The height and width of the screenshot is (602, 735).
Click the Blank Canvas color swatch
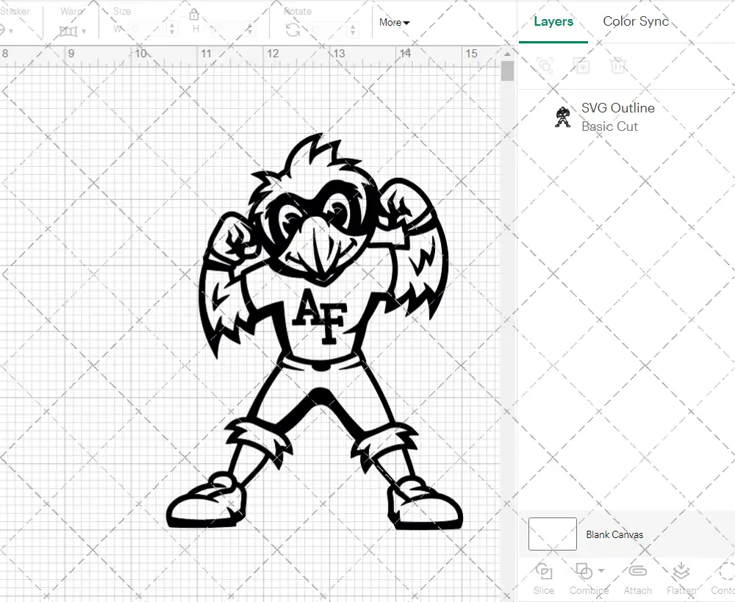point(551,534)
